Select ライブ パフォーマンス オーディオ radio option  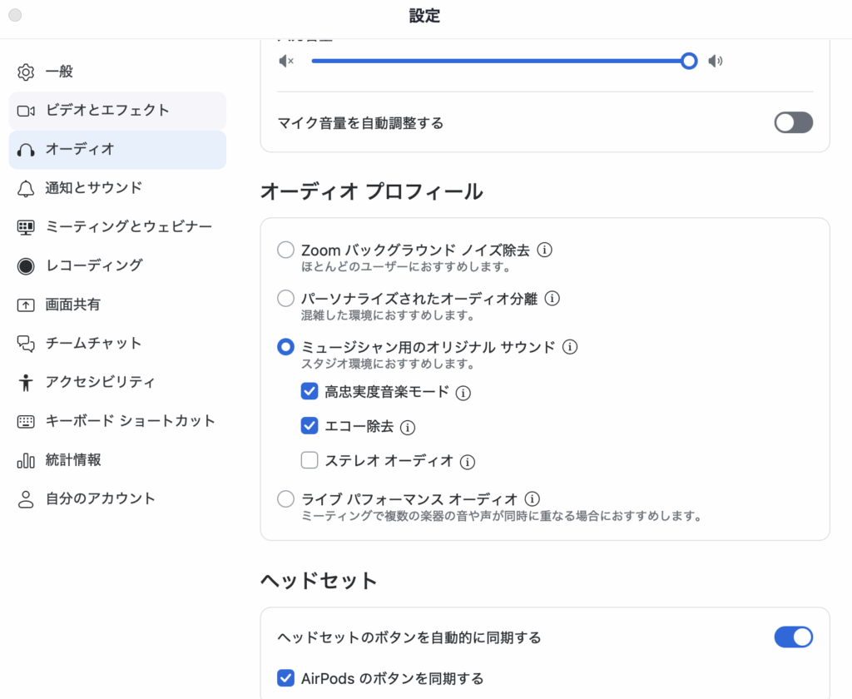[x=286, y=499]
